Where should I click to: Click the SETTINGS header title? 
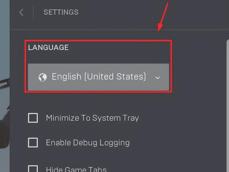coord(61,12)
